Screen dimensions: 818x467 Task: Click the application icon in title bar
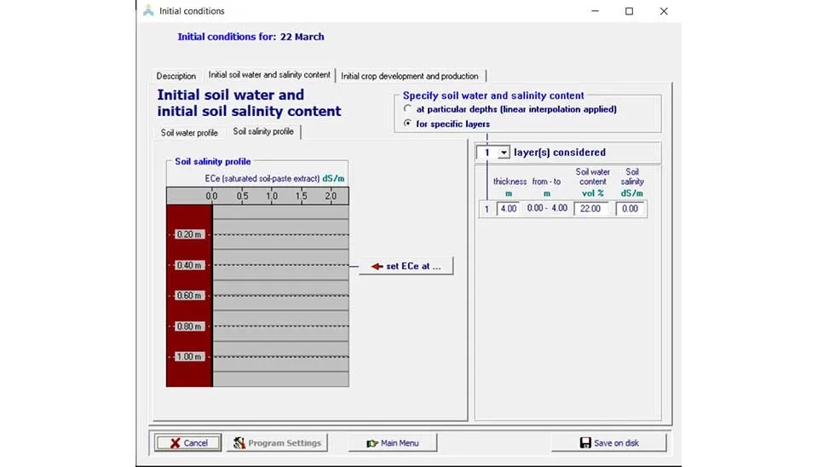point(149,11)
